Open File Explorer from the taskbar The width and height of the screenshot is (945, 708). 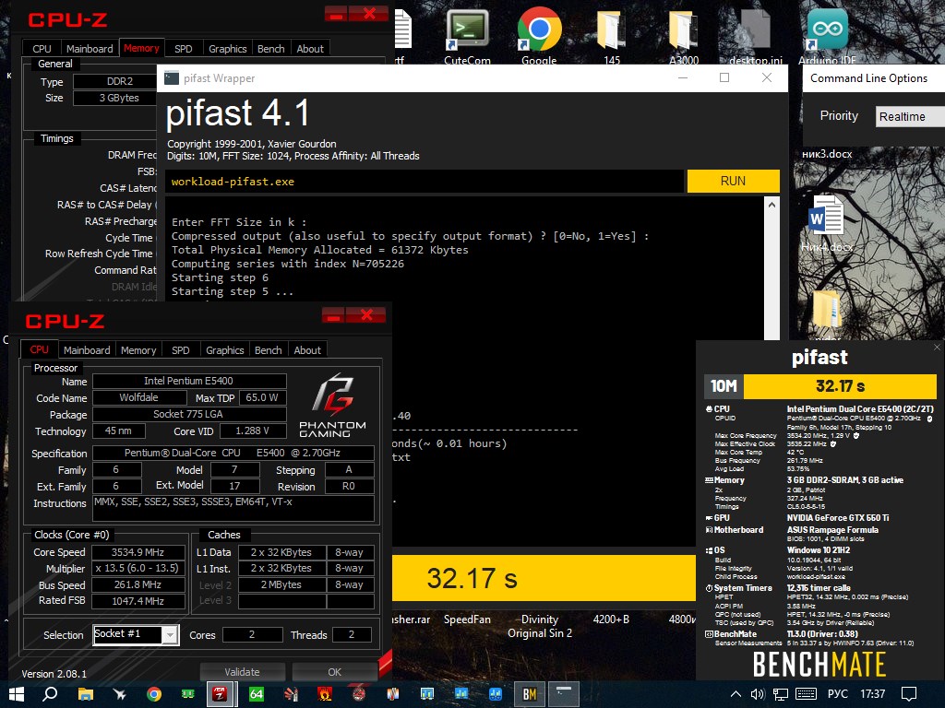86,694
